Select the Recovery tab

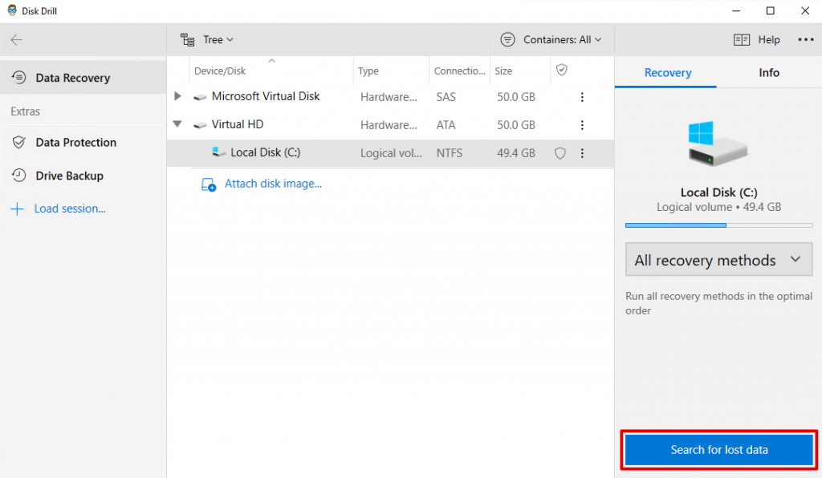(x=667, y=72)
